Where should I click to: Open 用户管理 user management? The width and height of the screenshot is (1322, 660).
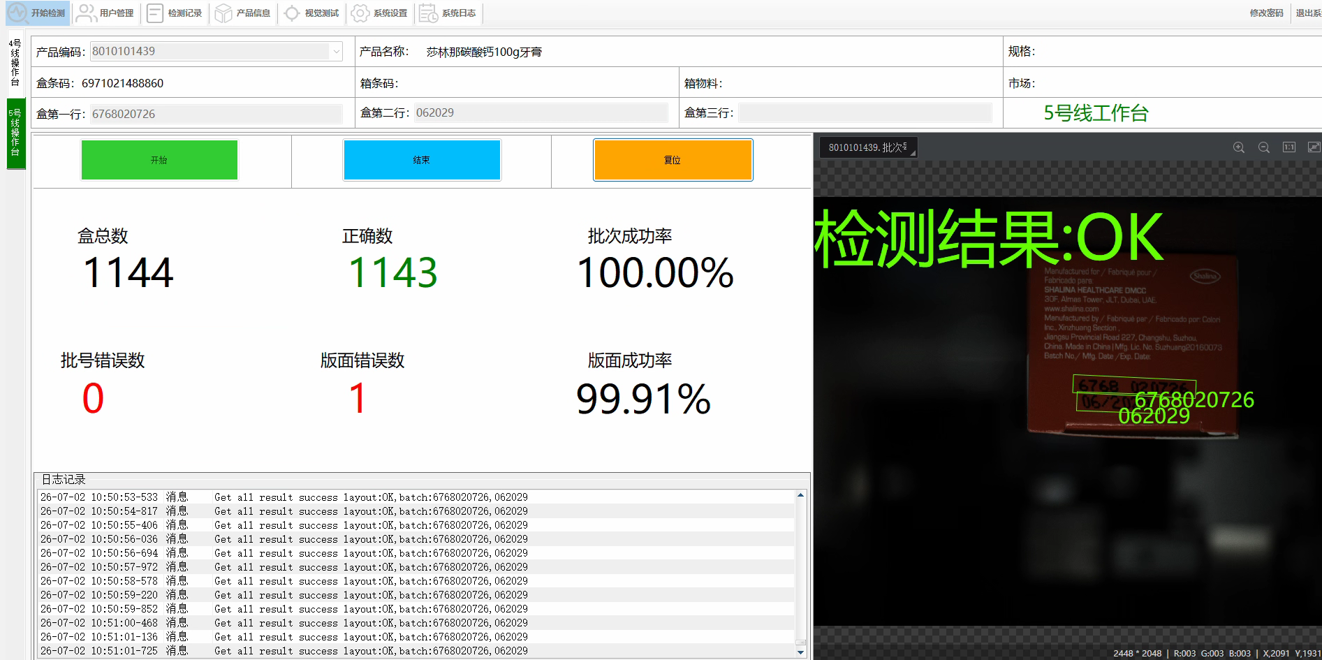(x=105, y=13)
